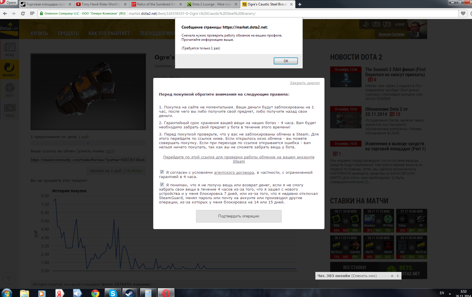The width and height of the screenshot is (472, 297).
Task: Go back using the browser back arrow
Action: coord(5,13)
